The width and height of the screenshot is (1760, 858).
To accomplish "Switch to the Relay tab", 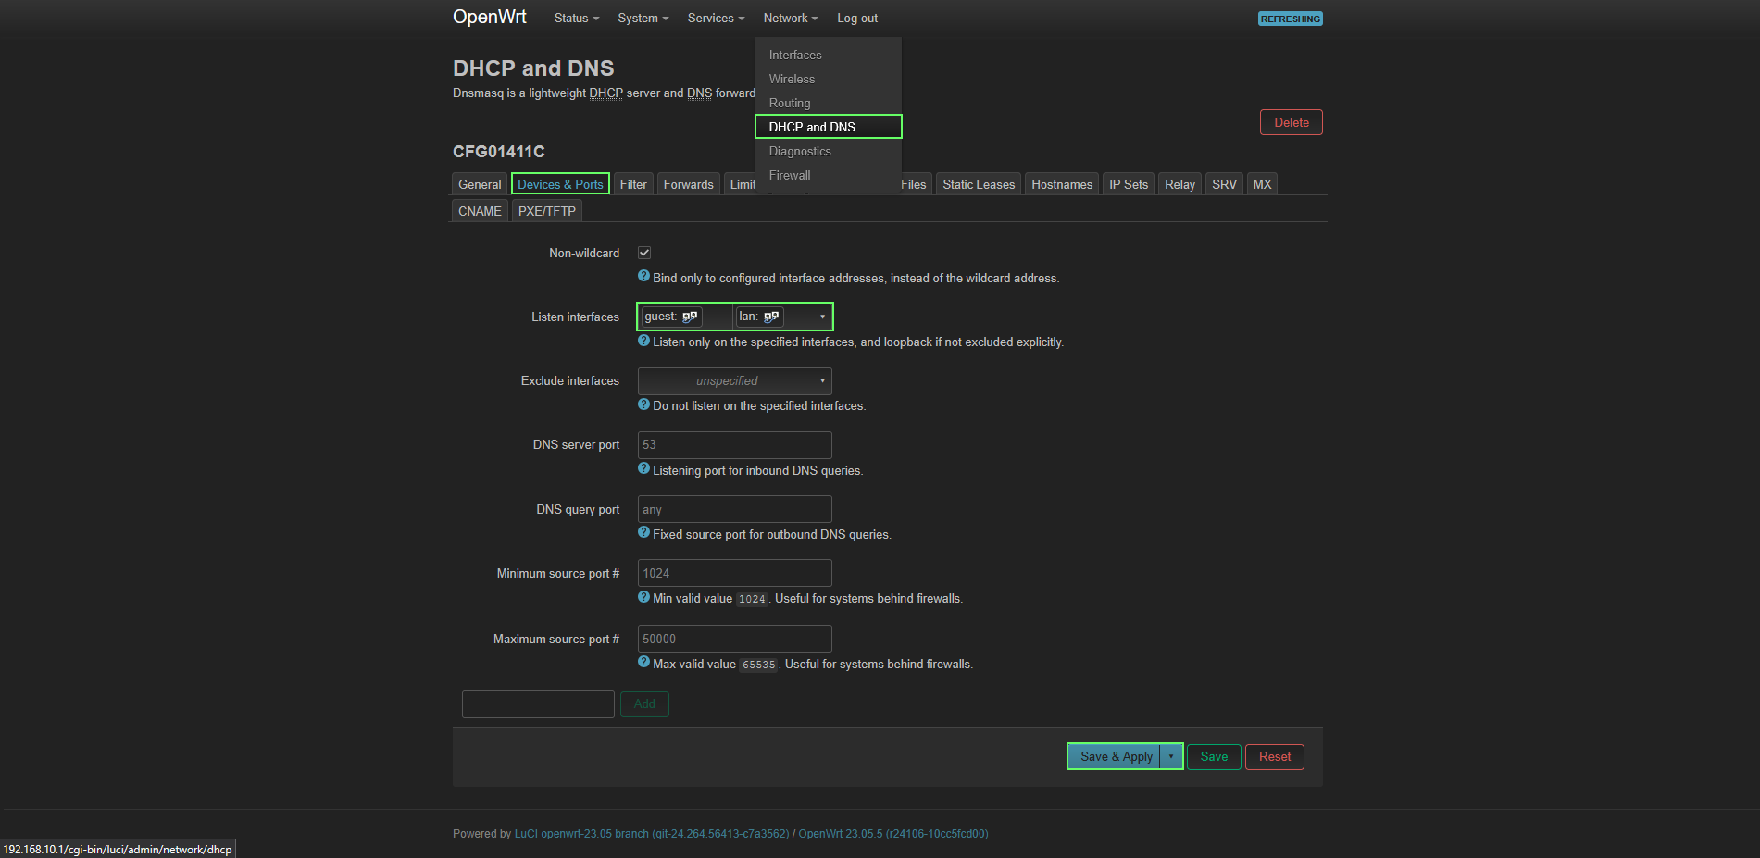I will (x=1180, y=184).
